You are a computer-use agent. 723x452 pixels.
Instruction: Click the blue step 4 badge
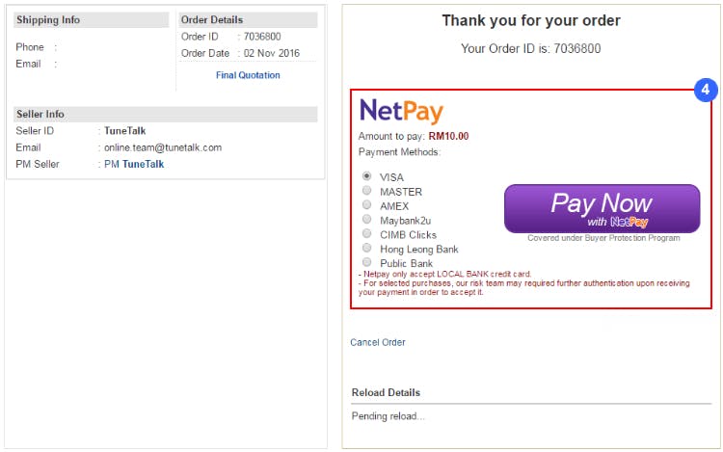[706, 90]
